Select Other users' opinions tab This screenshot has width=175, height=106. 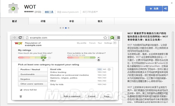(33, 84)
